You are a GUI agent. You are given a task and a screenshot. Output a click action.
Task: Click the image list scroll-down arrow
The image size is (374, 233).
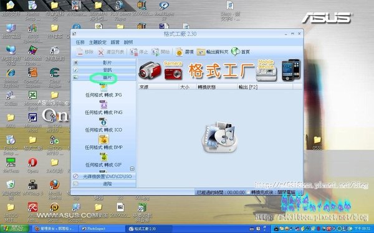coord(132,169)
